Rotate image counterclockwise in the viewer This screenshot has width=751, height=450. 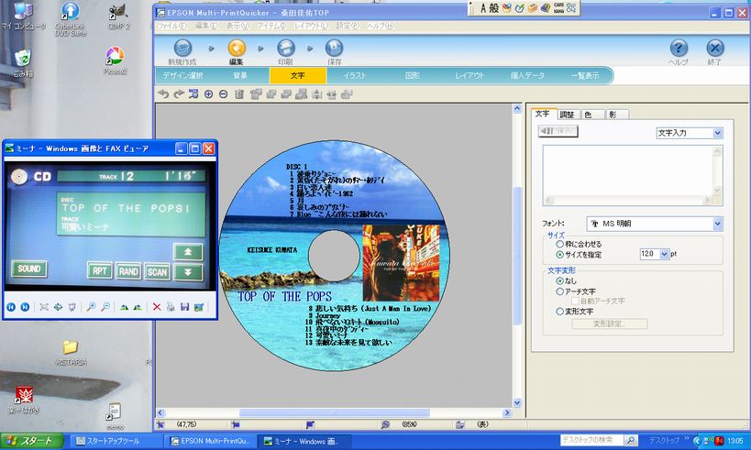pyautogui.click(x=138, y=307)
